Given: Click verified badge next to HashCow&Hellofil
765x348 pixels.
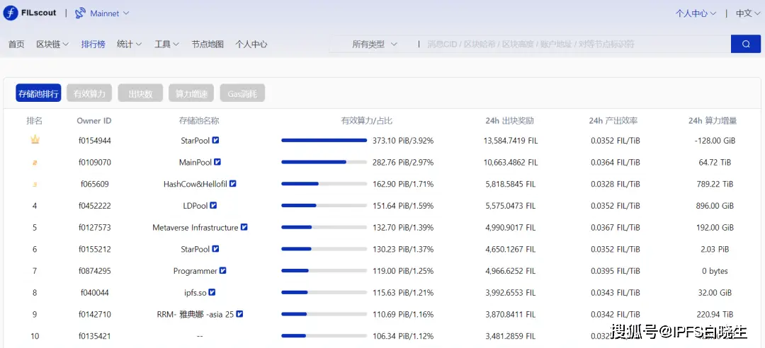Looking at the screenshot, I should [233, 184].
